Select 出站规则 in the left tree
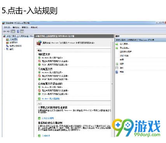 coord(14,43)
